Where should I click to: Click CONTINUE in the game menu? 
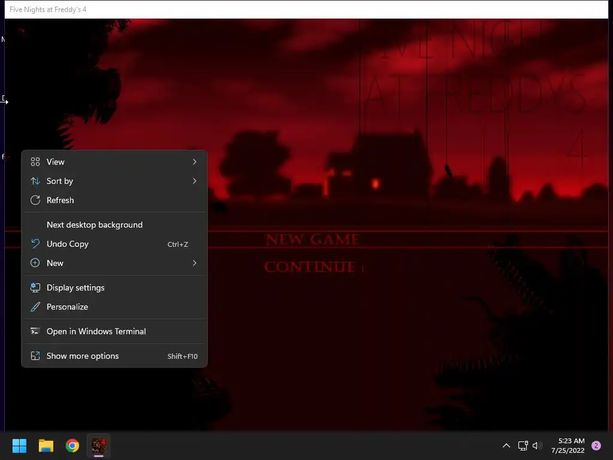point(311,267)
